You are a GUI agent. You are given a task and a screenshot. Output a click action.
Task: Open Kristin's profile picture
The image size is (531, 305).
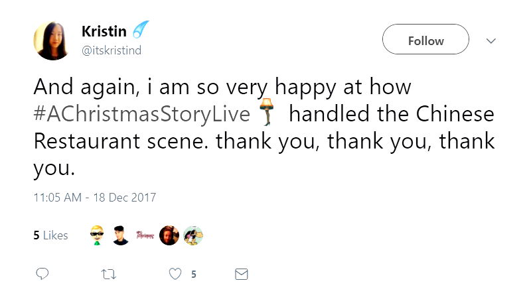52,40
